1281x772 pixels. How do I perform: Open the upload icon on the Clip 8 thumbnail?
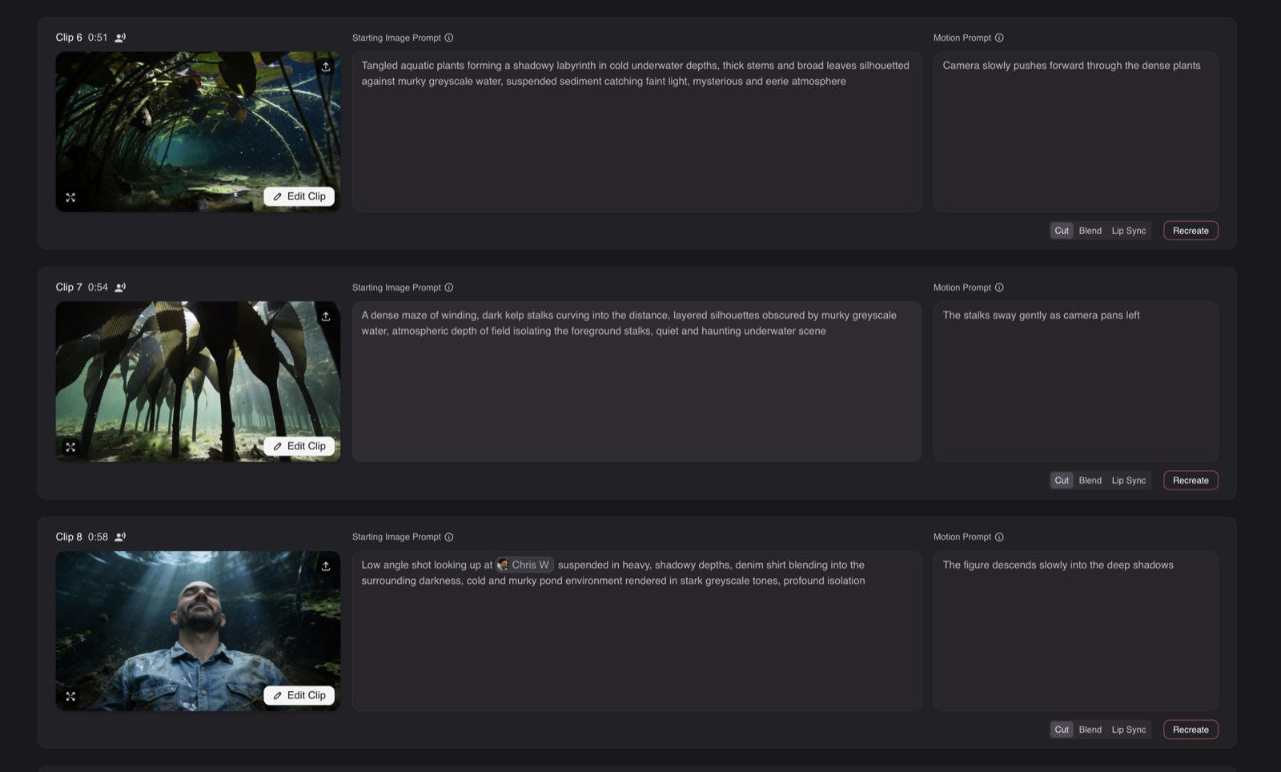[326, 566]
